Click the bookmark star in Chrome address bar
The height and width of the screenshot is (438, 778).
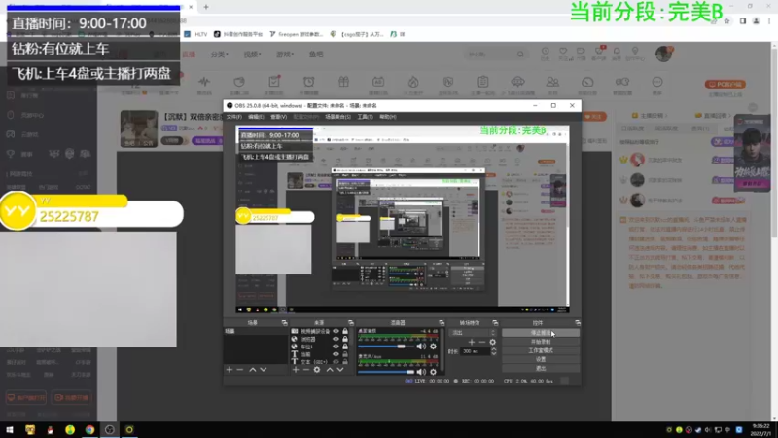pos(726,21)
